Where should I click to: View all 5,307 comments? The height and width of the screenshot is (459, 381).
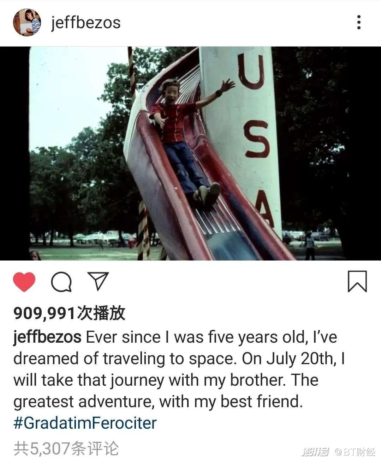point(66,448)
